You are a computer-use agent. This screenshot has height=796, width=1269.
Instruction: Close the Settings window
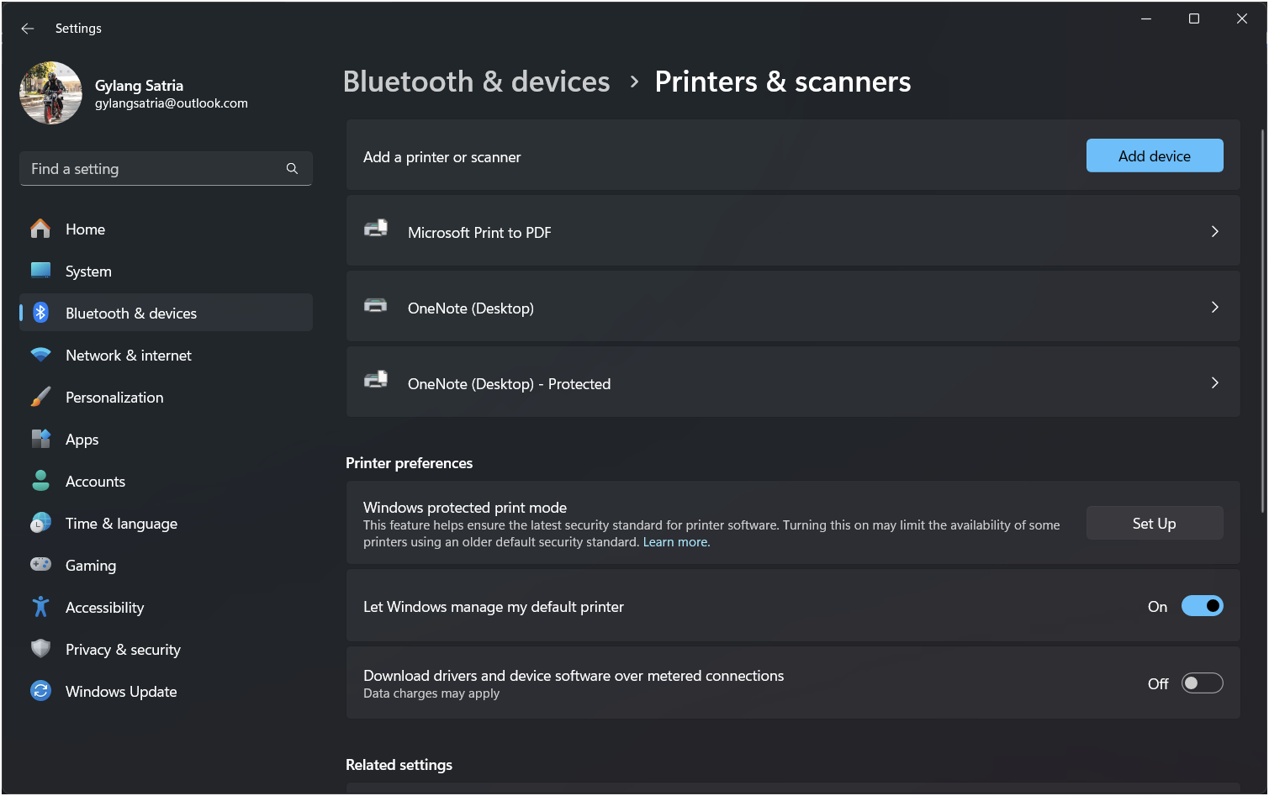(1242, 18)
